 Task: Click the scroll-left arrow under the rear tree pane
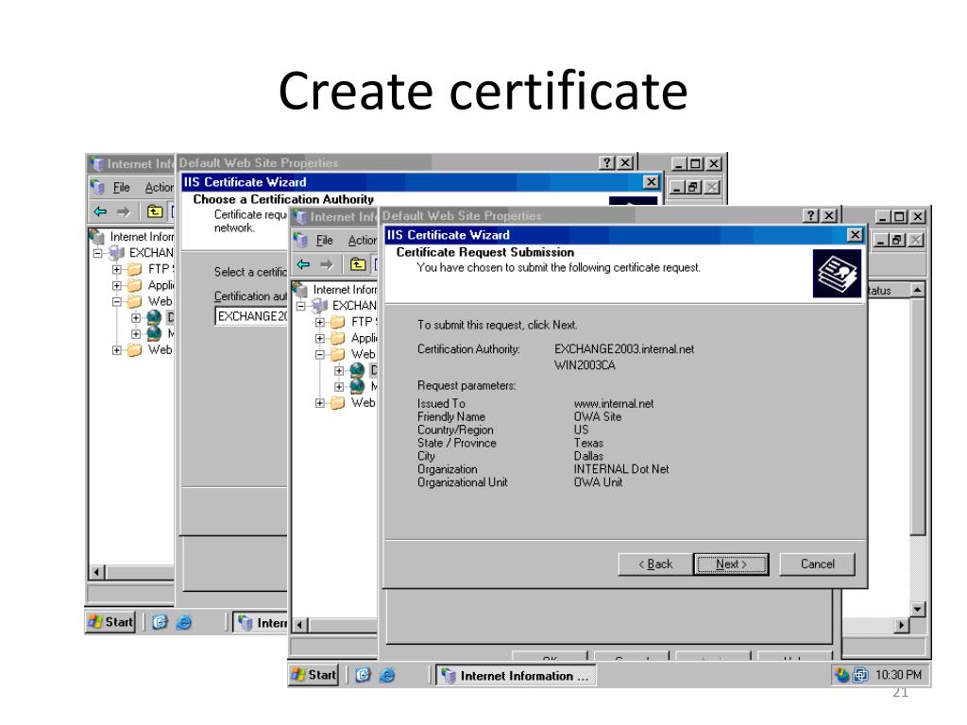tap(96, 572)
